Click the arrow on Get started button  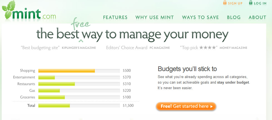point(211,106)
